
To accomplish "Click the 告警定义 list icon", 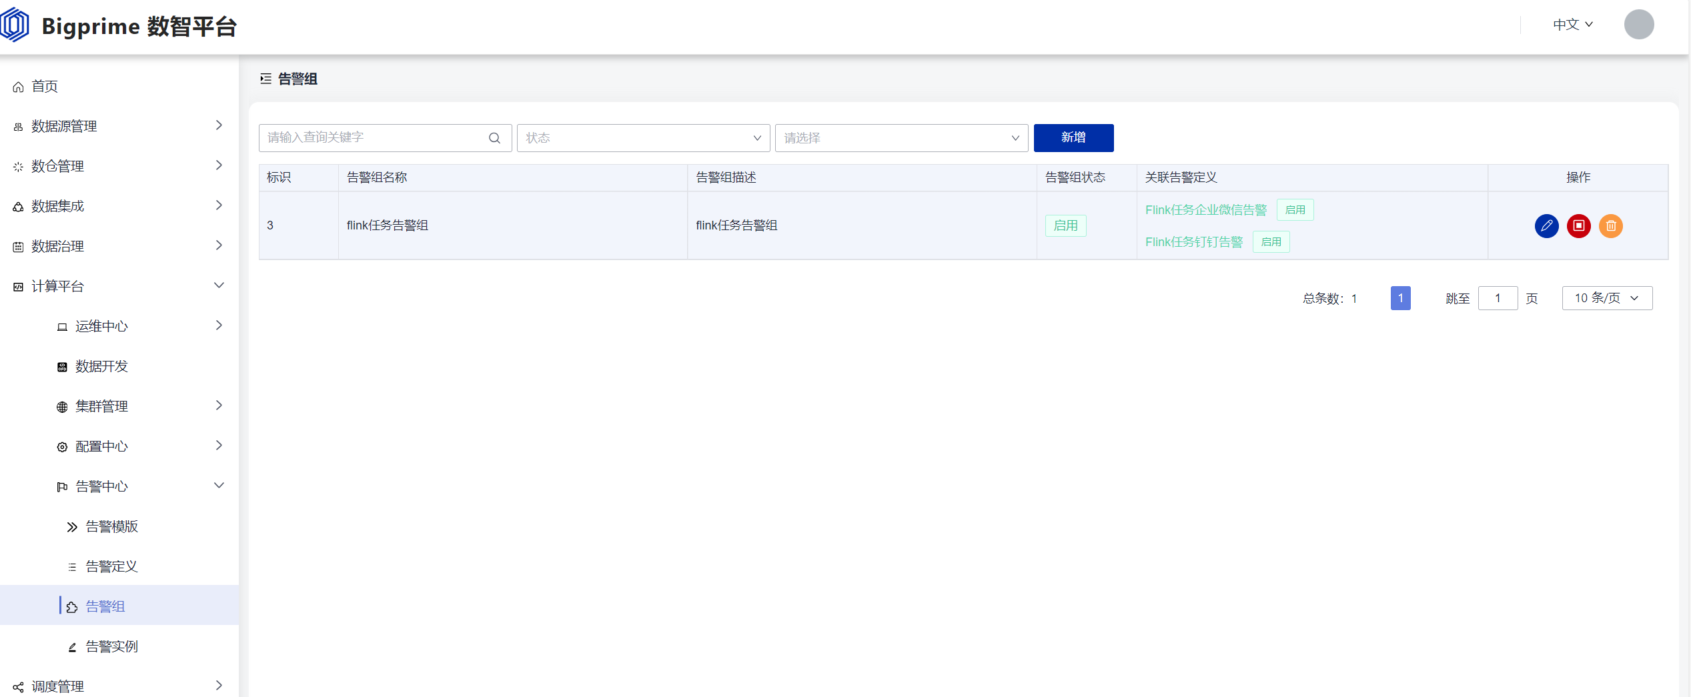I will [x=72, y=567].
